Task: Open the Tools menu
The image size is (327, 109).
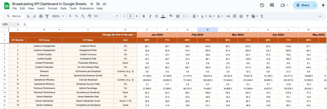Action: 73,8
